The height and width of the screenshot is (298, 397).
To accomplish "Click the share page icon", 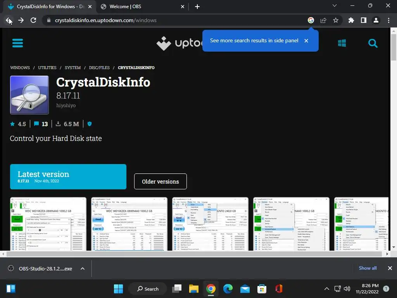I will tap(323, 20).
